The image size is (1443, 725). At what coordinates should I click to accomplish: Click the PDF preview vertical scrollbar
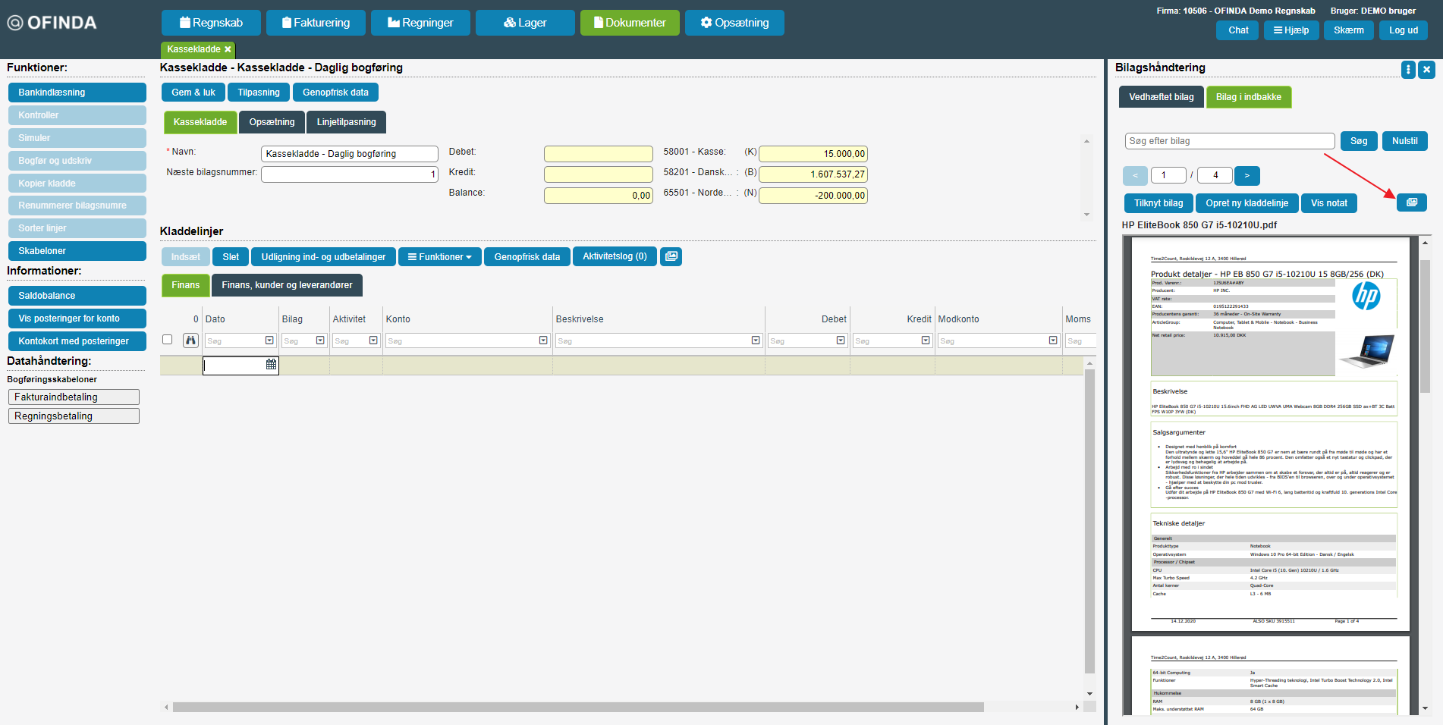point(1425,326)
